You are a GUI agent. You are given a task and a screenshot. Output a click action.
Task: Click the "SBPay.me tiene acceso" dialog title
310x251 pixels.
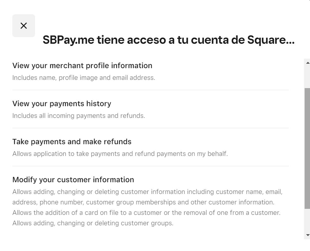point(168,40)
